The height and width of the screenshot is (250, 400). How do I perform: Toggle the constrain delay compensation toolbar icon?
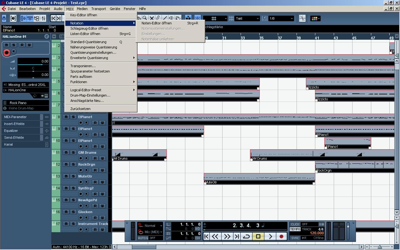pyautogui.click(x=13, y=18)
